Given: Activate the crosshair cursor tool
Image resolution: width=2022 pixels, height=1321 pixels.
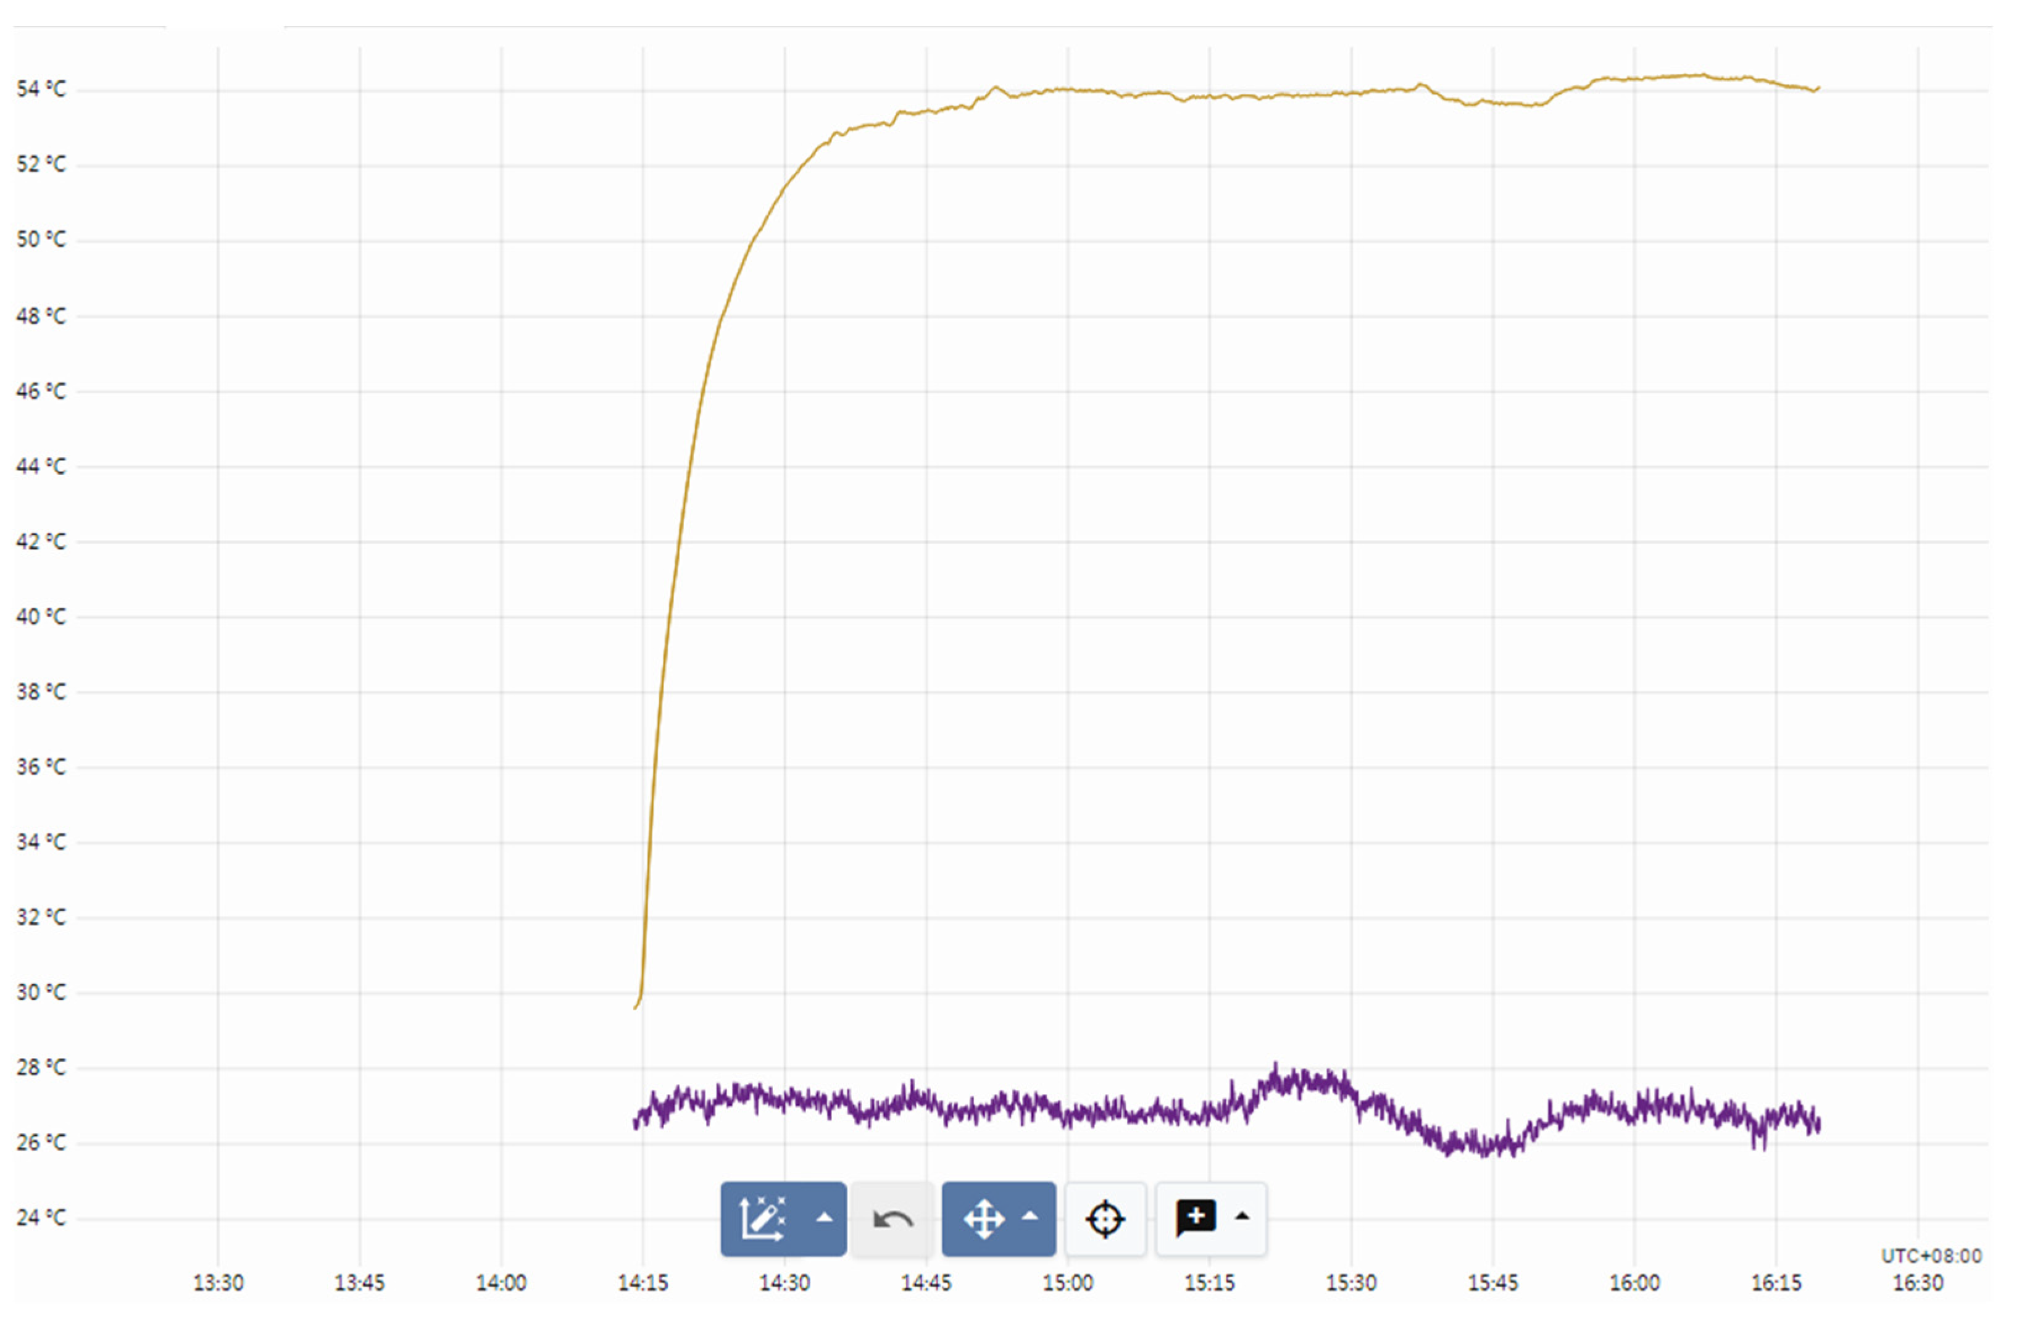Looking at the screenshot, I should (x=1105, y=1220).
